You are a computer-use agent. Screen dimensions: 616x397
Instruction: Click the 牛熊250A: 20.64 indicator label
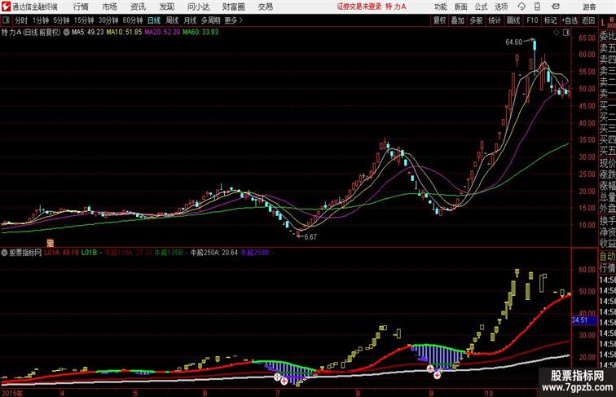(x=214, y=253)
